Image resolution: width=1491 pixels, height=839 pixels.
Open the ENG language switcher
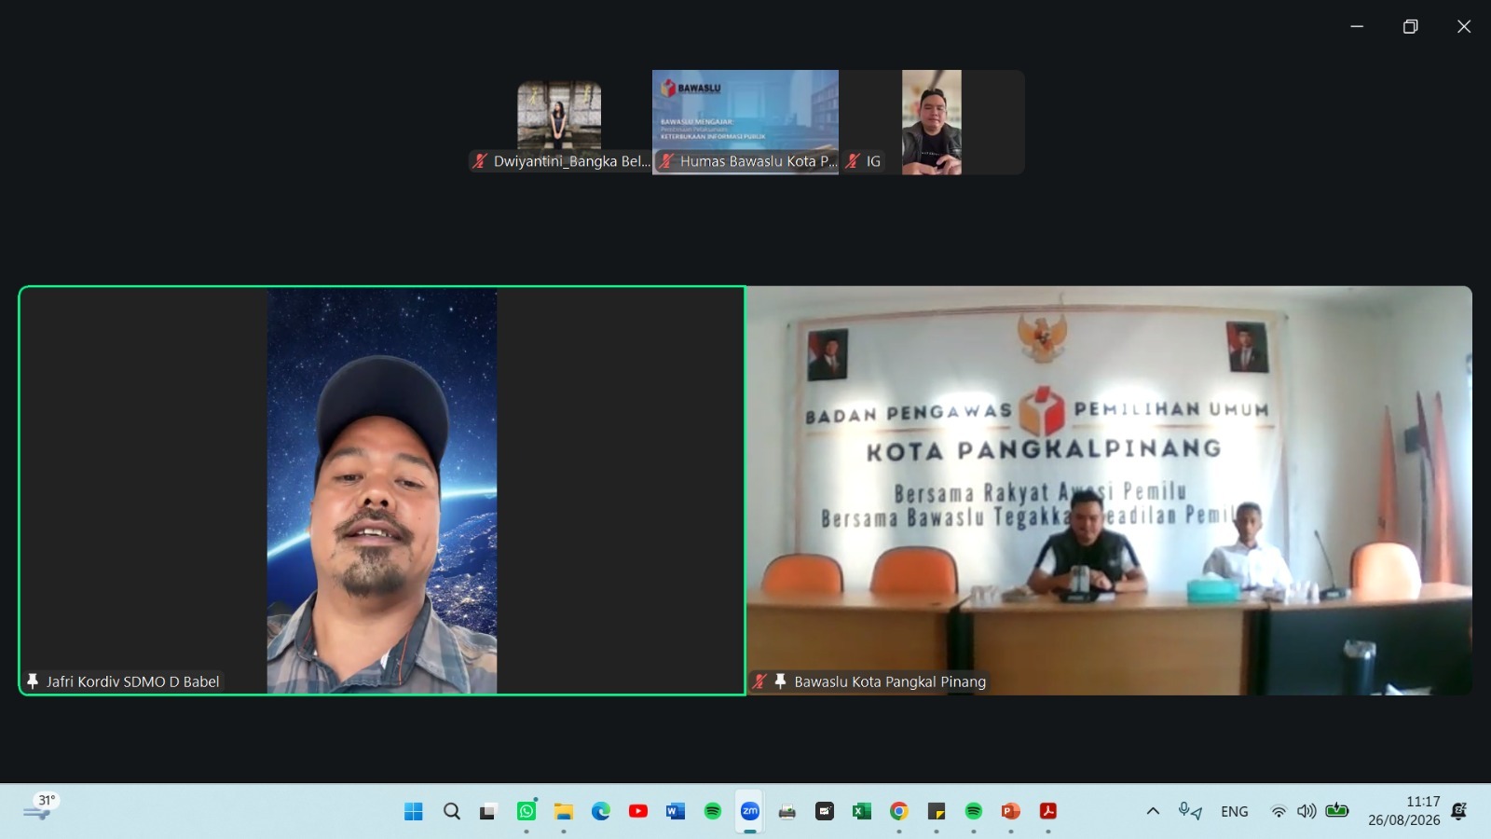tap(1235, 812)
